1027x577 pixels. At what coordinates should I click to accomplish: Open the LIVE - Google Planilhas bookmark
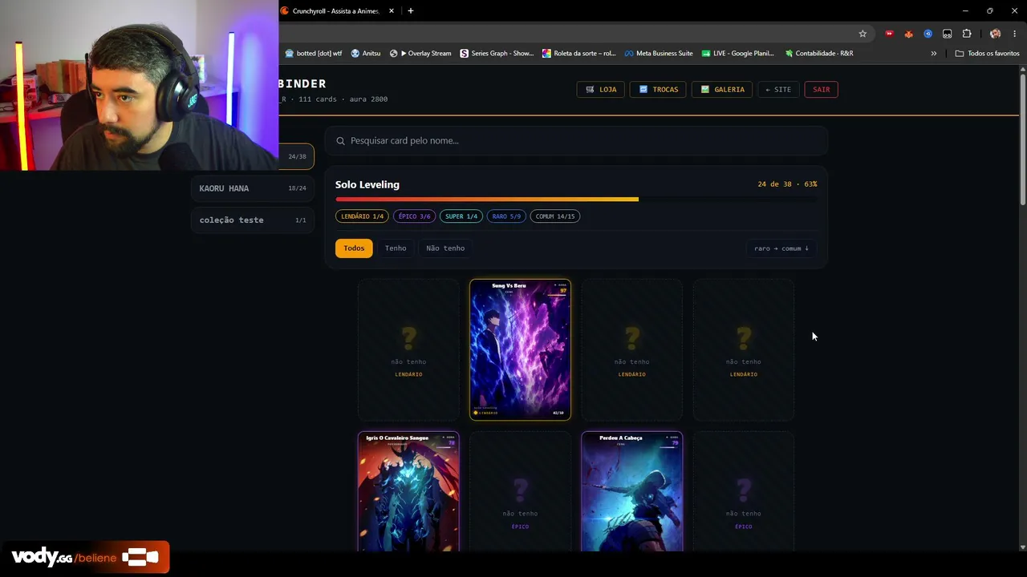pos(738,54)
